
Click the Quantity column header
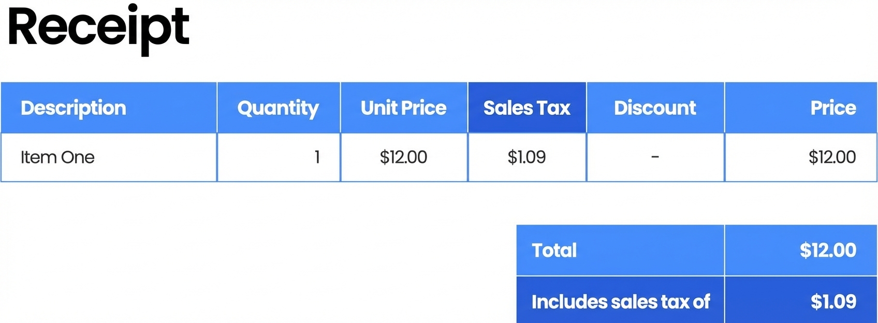point(278,108)
